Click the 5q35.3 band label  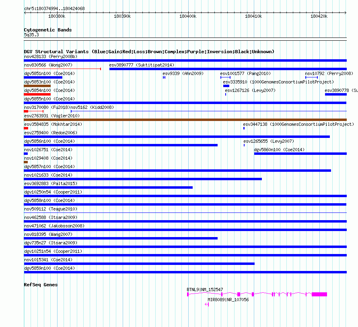tap(31, 35)
